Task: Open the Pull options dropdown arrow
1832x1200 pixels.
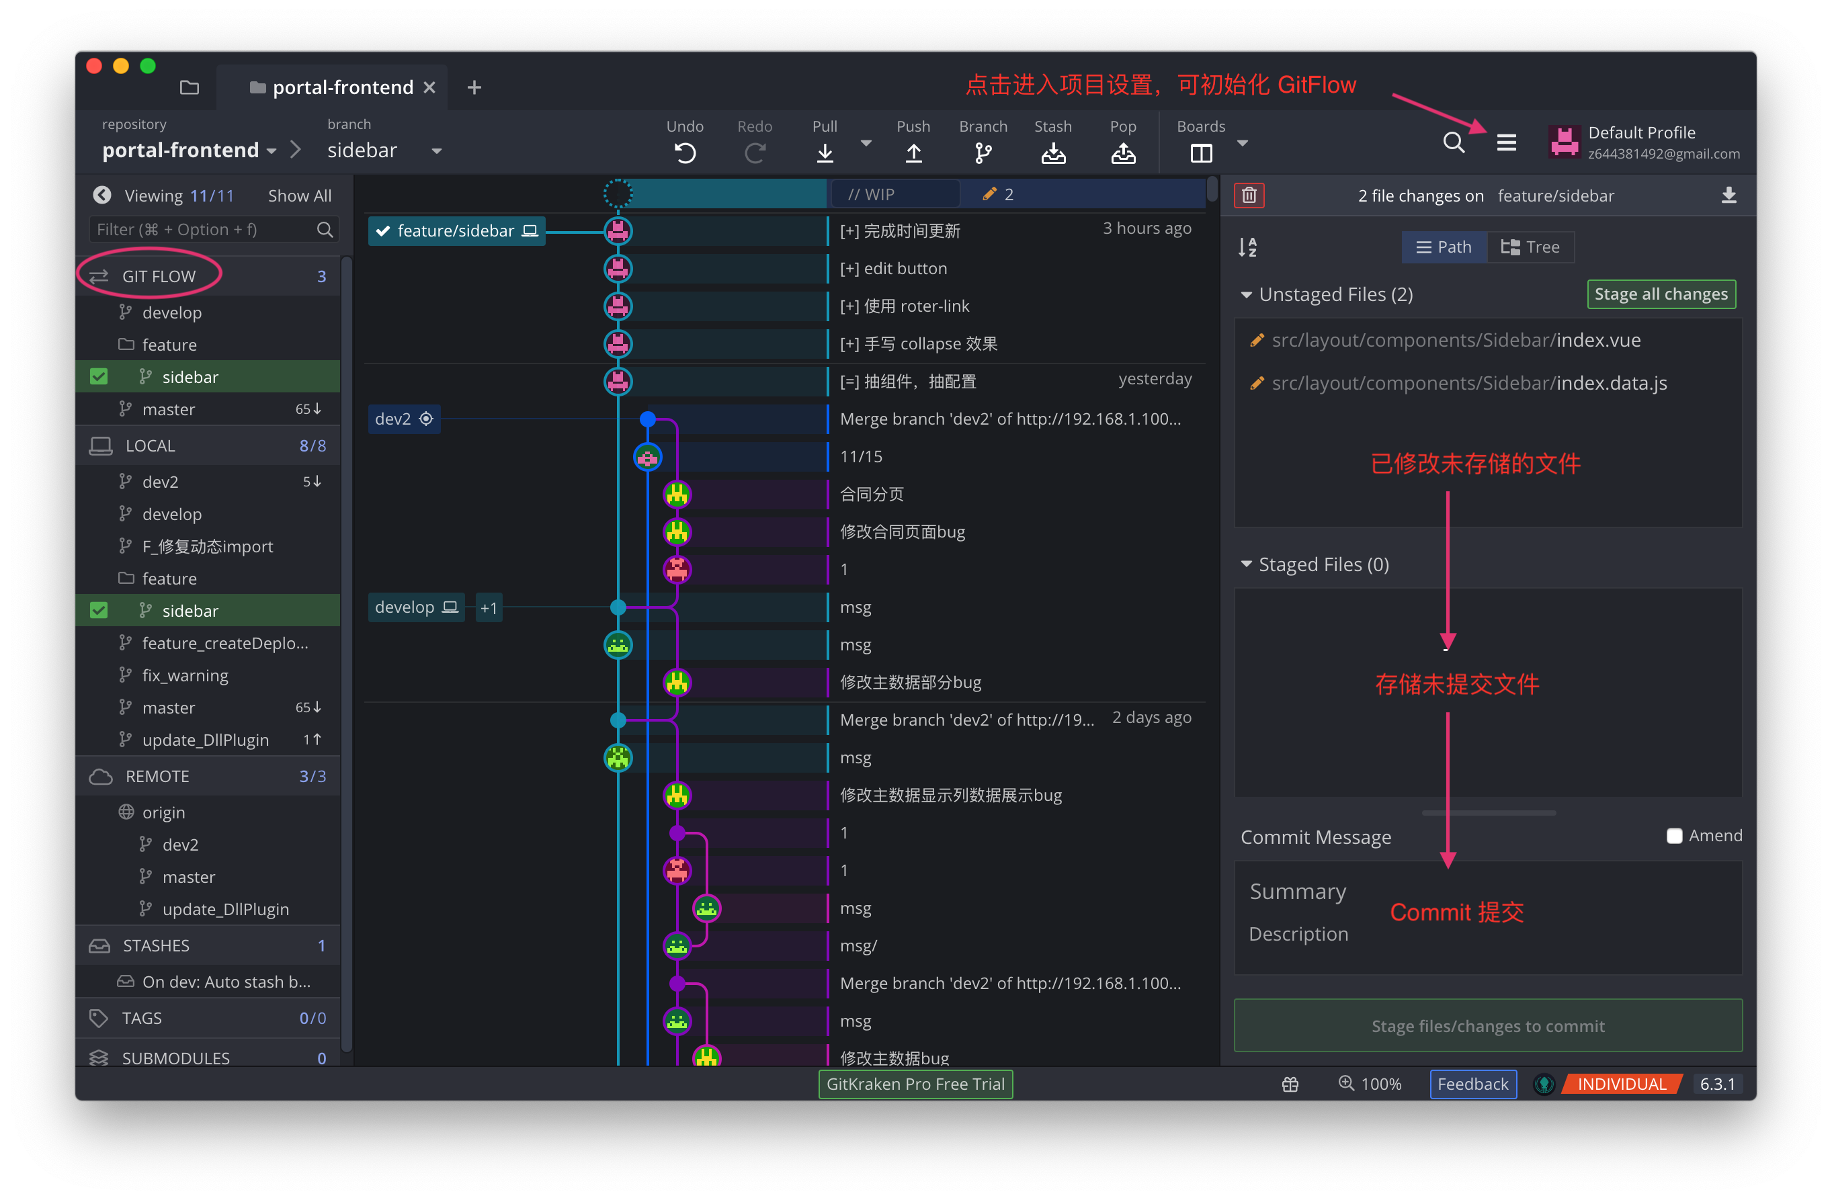Action: [865, 143]
